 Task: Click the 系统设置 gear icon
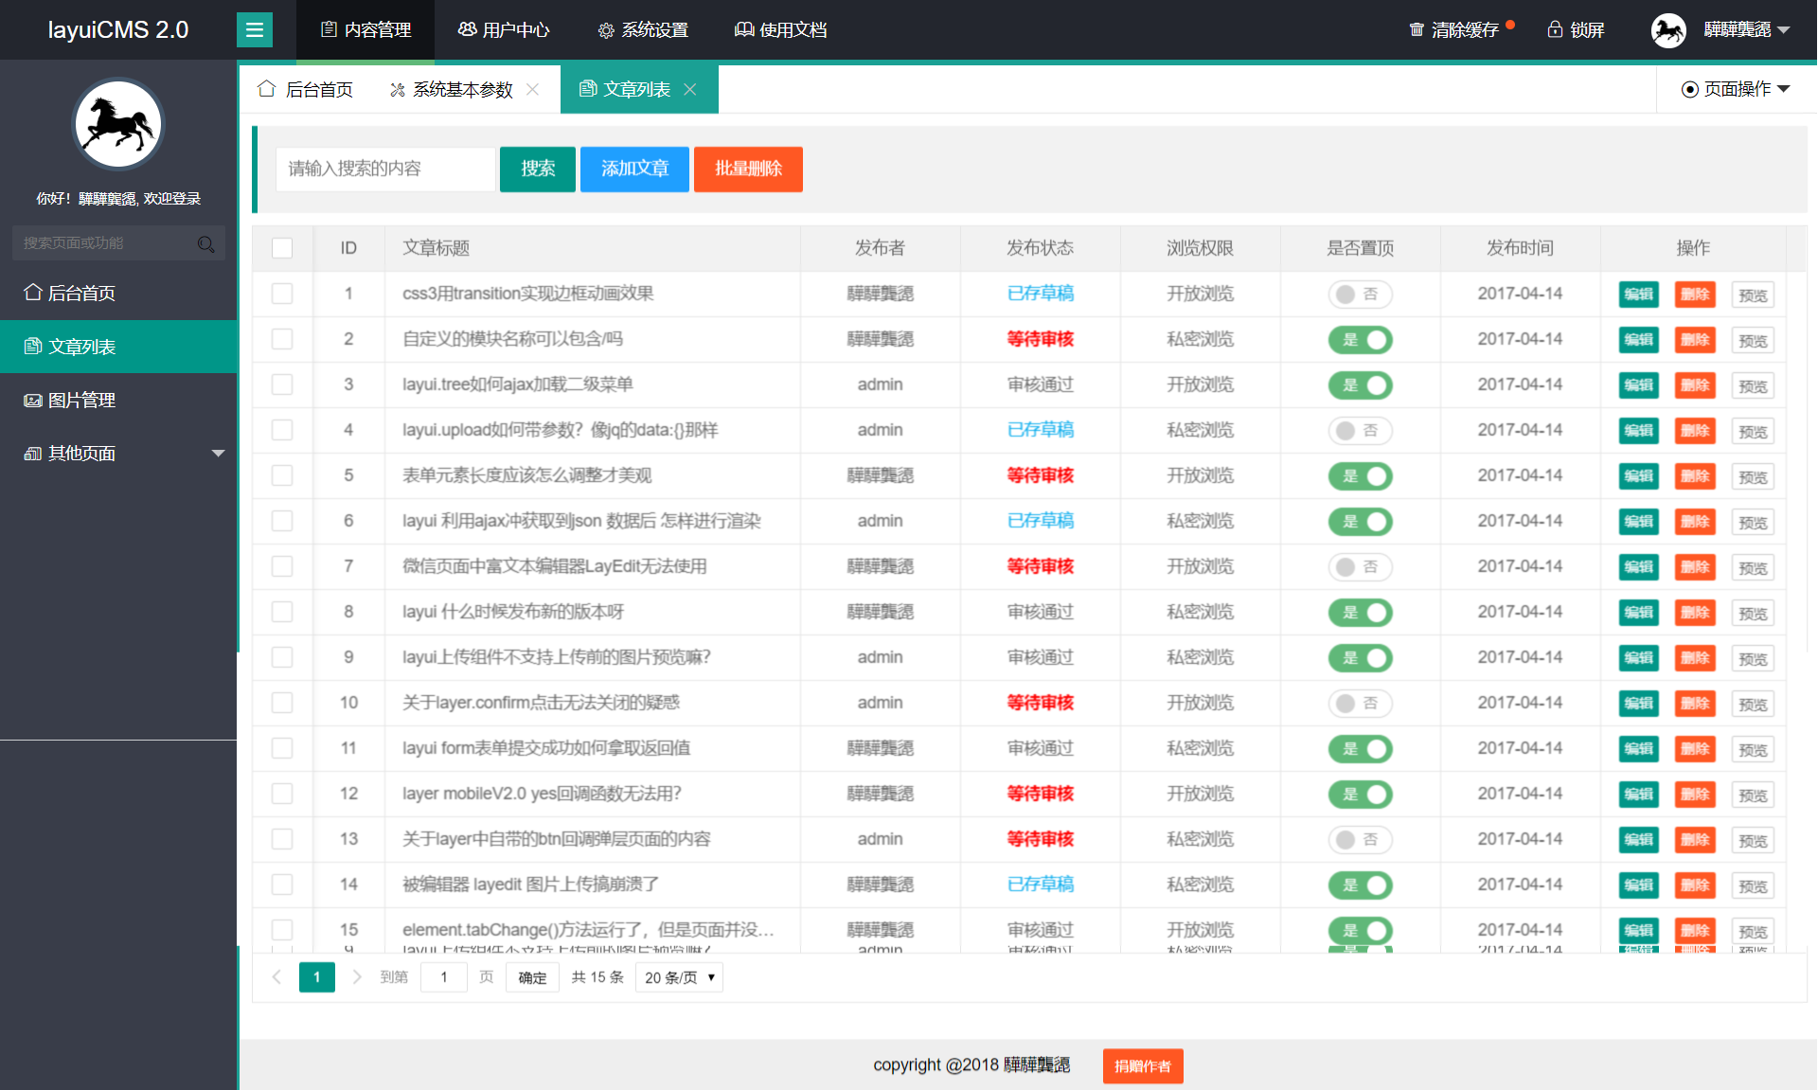[x=605, y=29]
